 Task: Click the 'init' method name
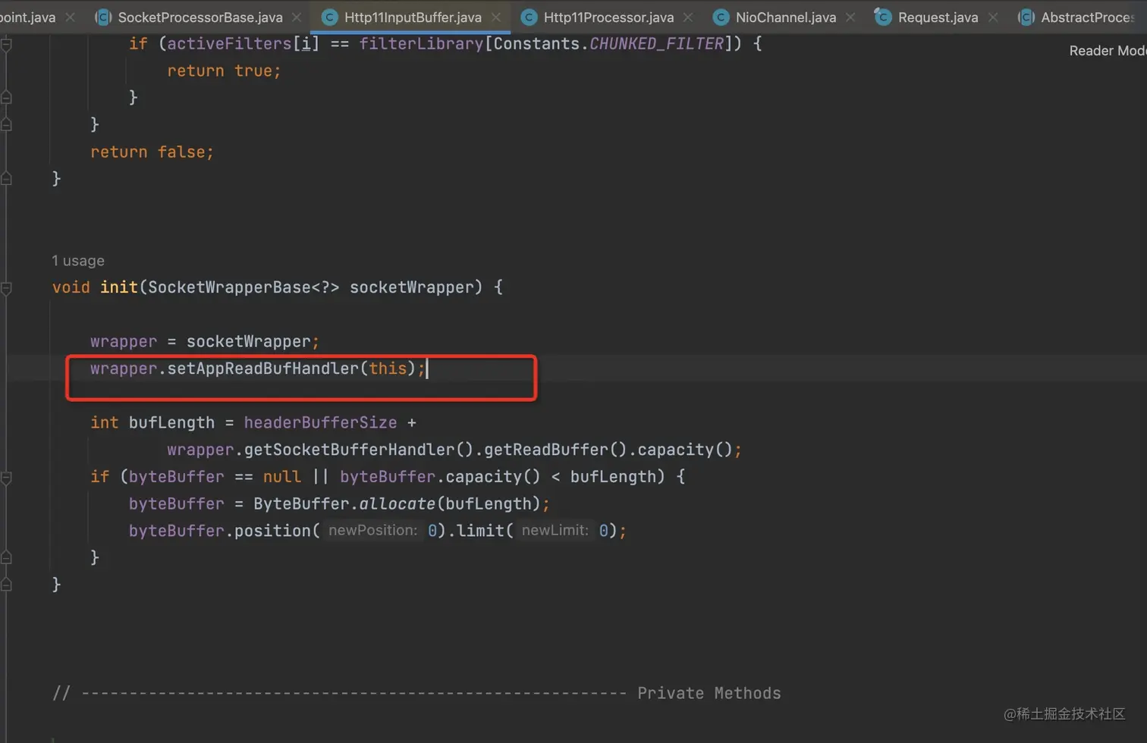coord(119,287)
